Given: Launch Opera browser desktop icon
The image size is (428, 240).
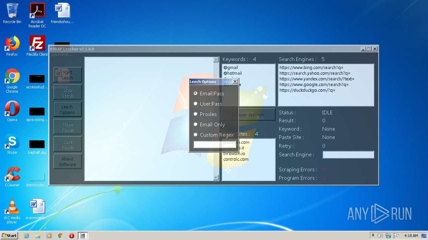Looking at the screenshot, I should point(12,111).
